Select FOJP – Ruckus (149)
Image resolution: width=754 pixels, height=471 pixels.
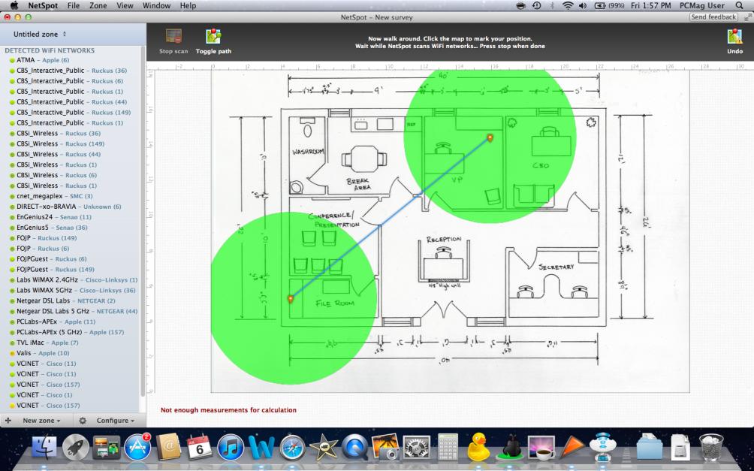[x=47, y=238]
